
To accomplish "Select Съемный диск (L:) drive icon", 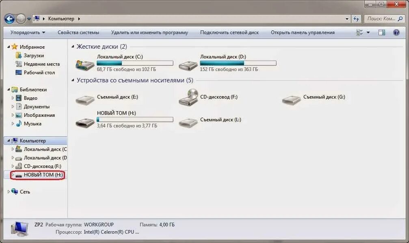I will click(x=188, y=123).
